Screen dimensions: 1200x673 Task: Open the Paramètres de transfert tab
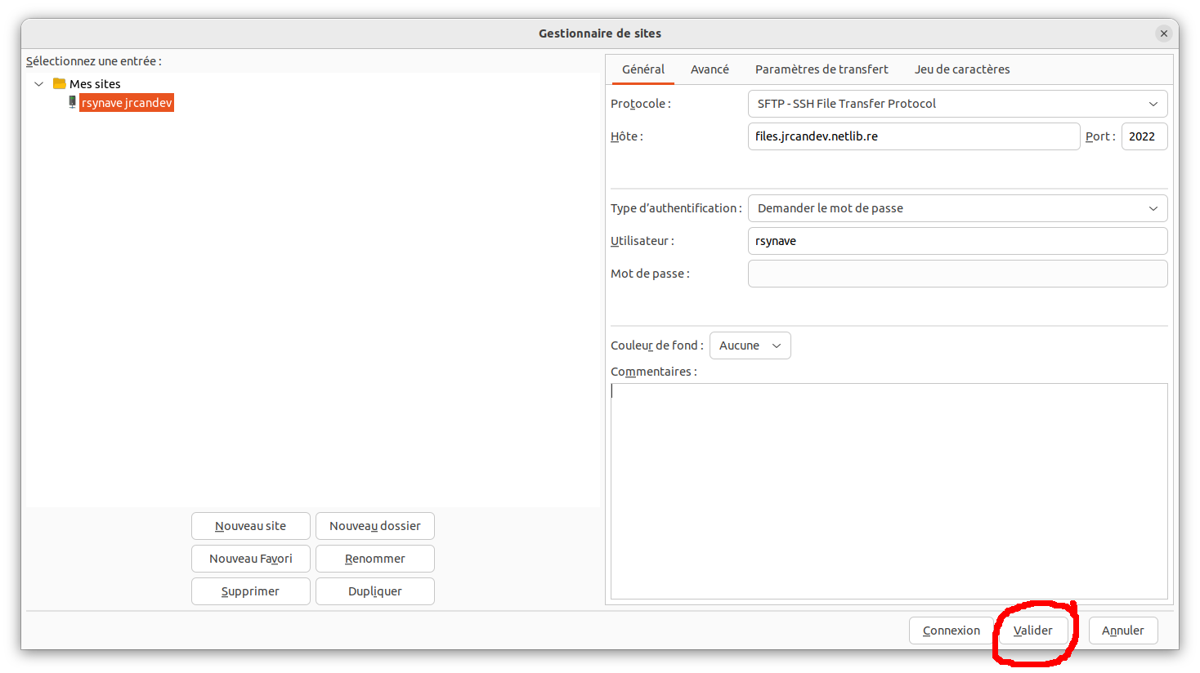pos(821,69)
